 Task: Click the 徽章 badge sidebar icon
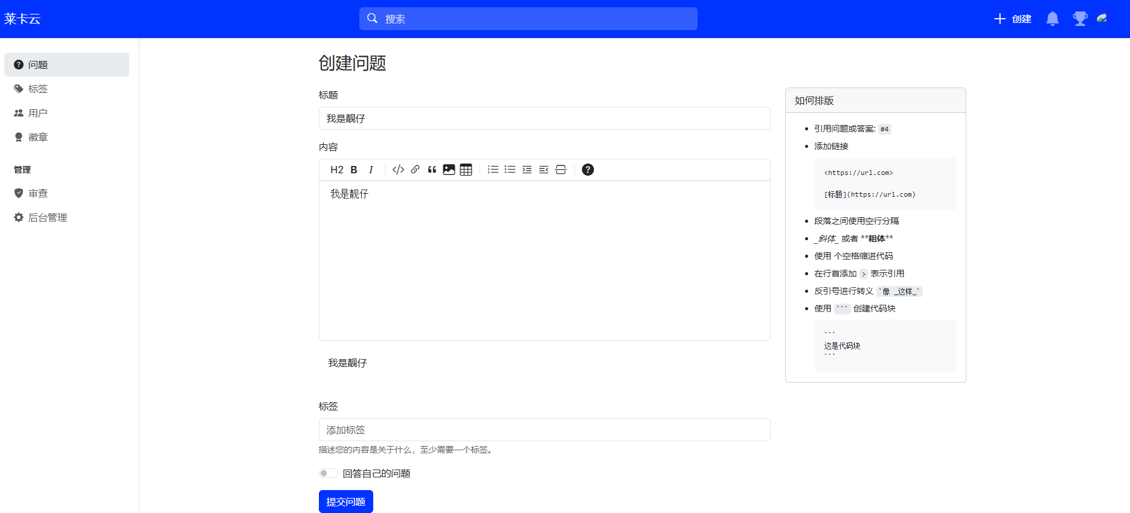pyautogui.click(x=19, y=137)
